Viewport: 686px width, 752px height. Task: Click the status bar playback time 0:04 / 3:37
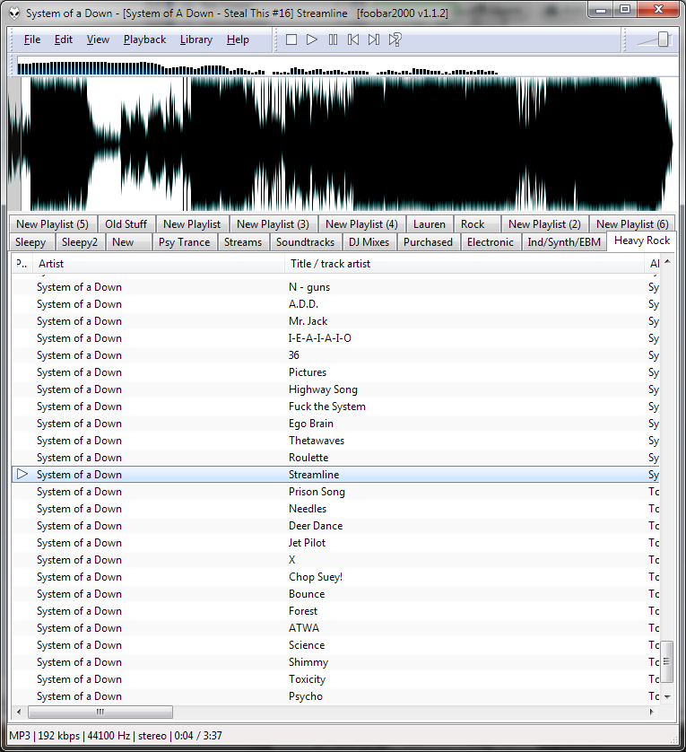pos(198,736)
